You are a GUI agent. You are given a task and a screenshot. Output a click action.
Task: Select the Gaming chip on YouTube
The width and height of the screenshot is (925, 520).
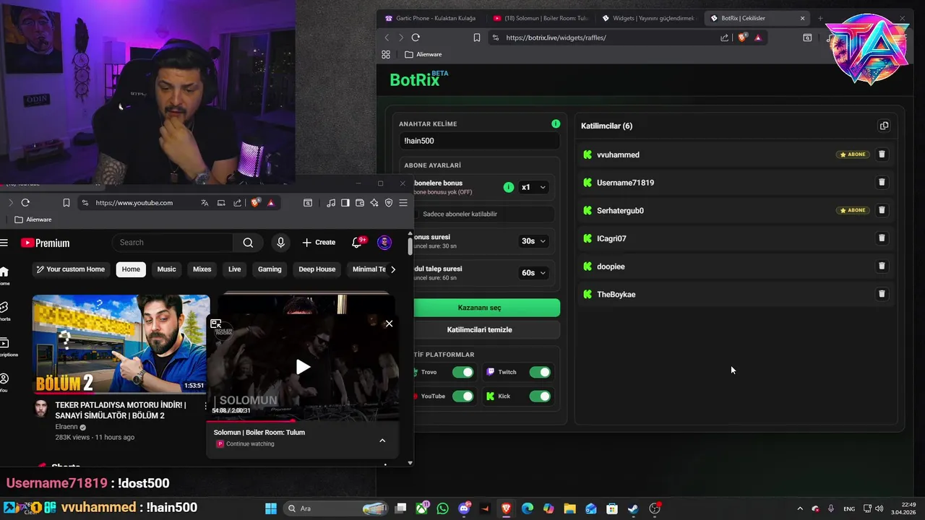pyautogui.click(x=270, y=269)
